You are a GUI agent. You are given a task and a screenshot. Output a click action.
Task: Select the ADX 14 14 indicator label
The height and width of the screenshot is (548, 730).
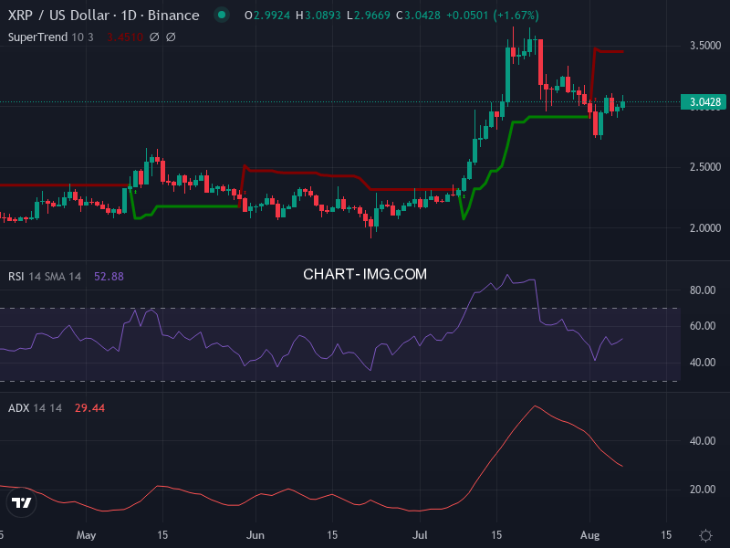[x=35, y=408]
